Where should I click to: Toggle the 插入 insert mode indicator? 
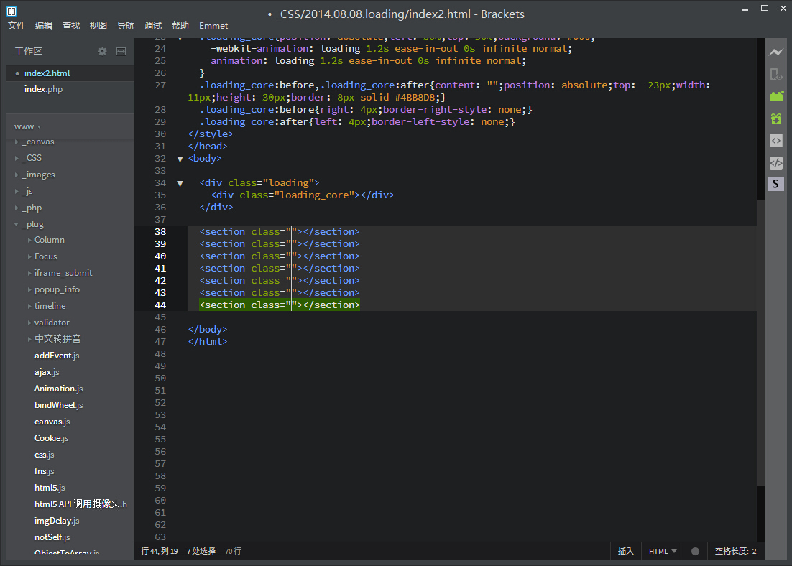[625, 551]
